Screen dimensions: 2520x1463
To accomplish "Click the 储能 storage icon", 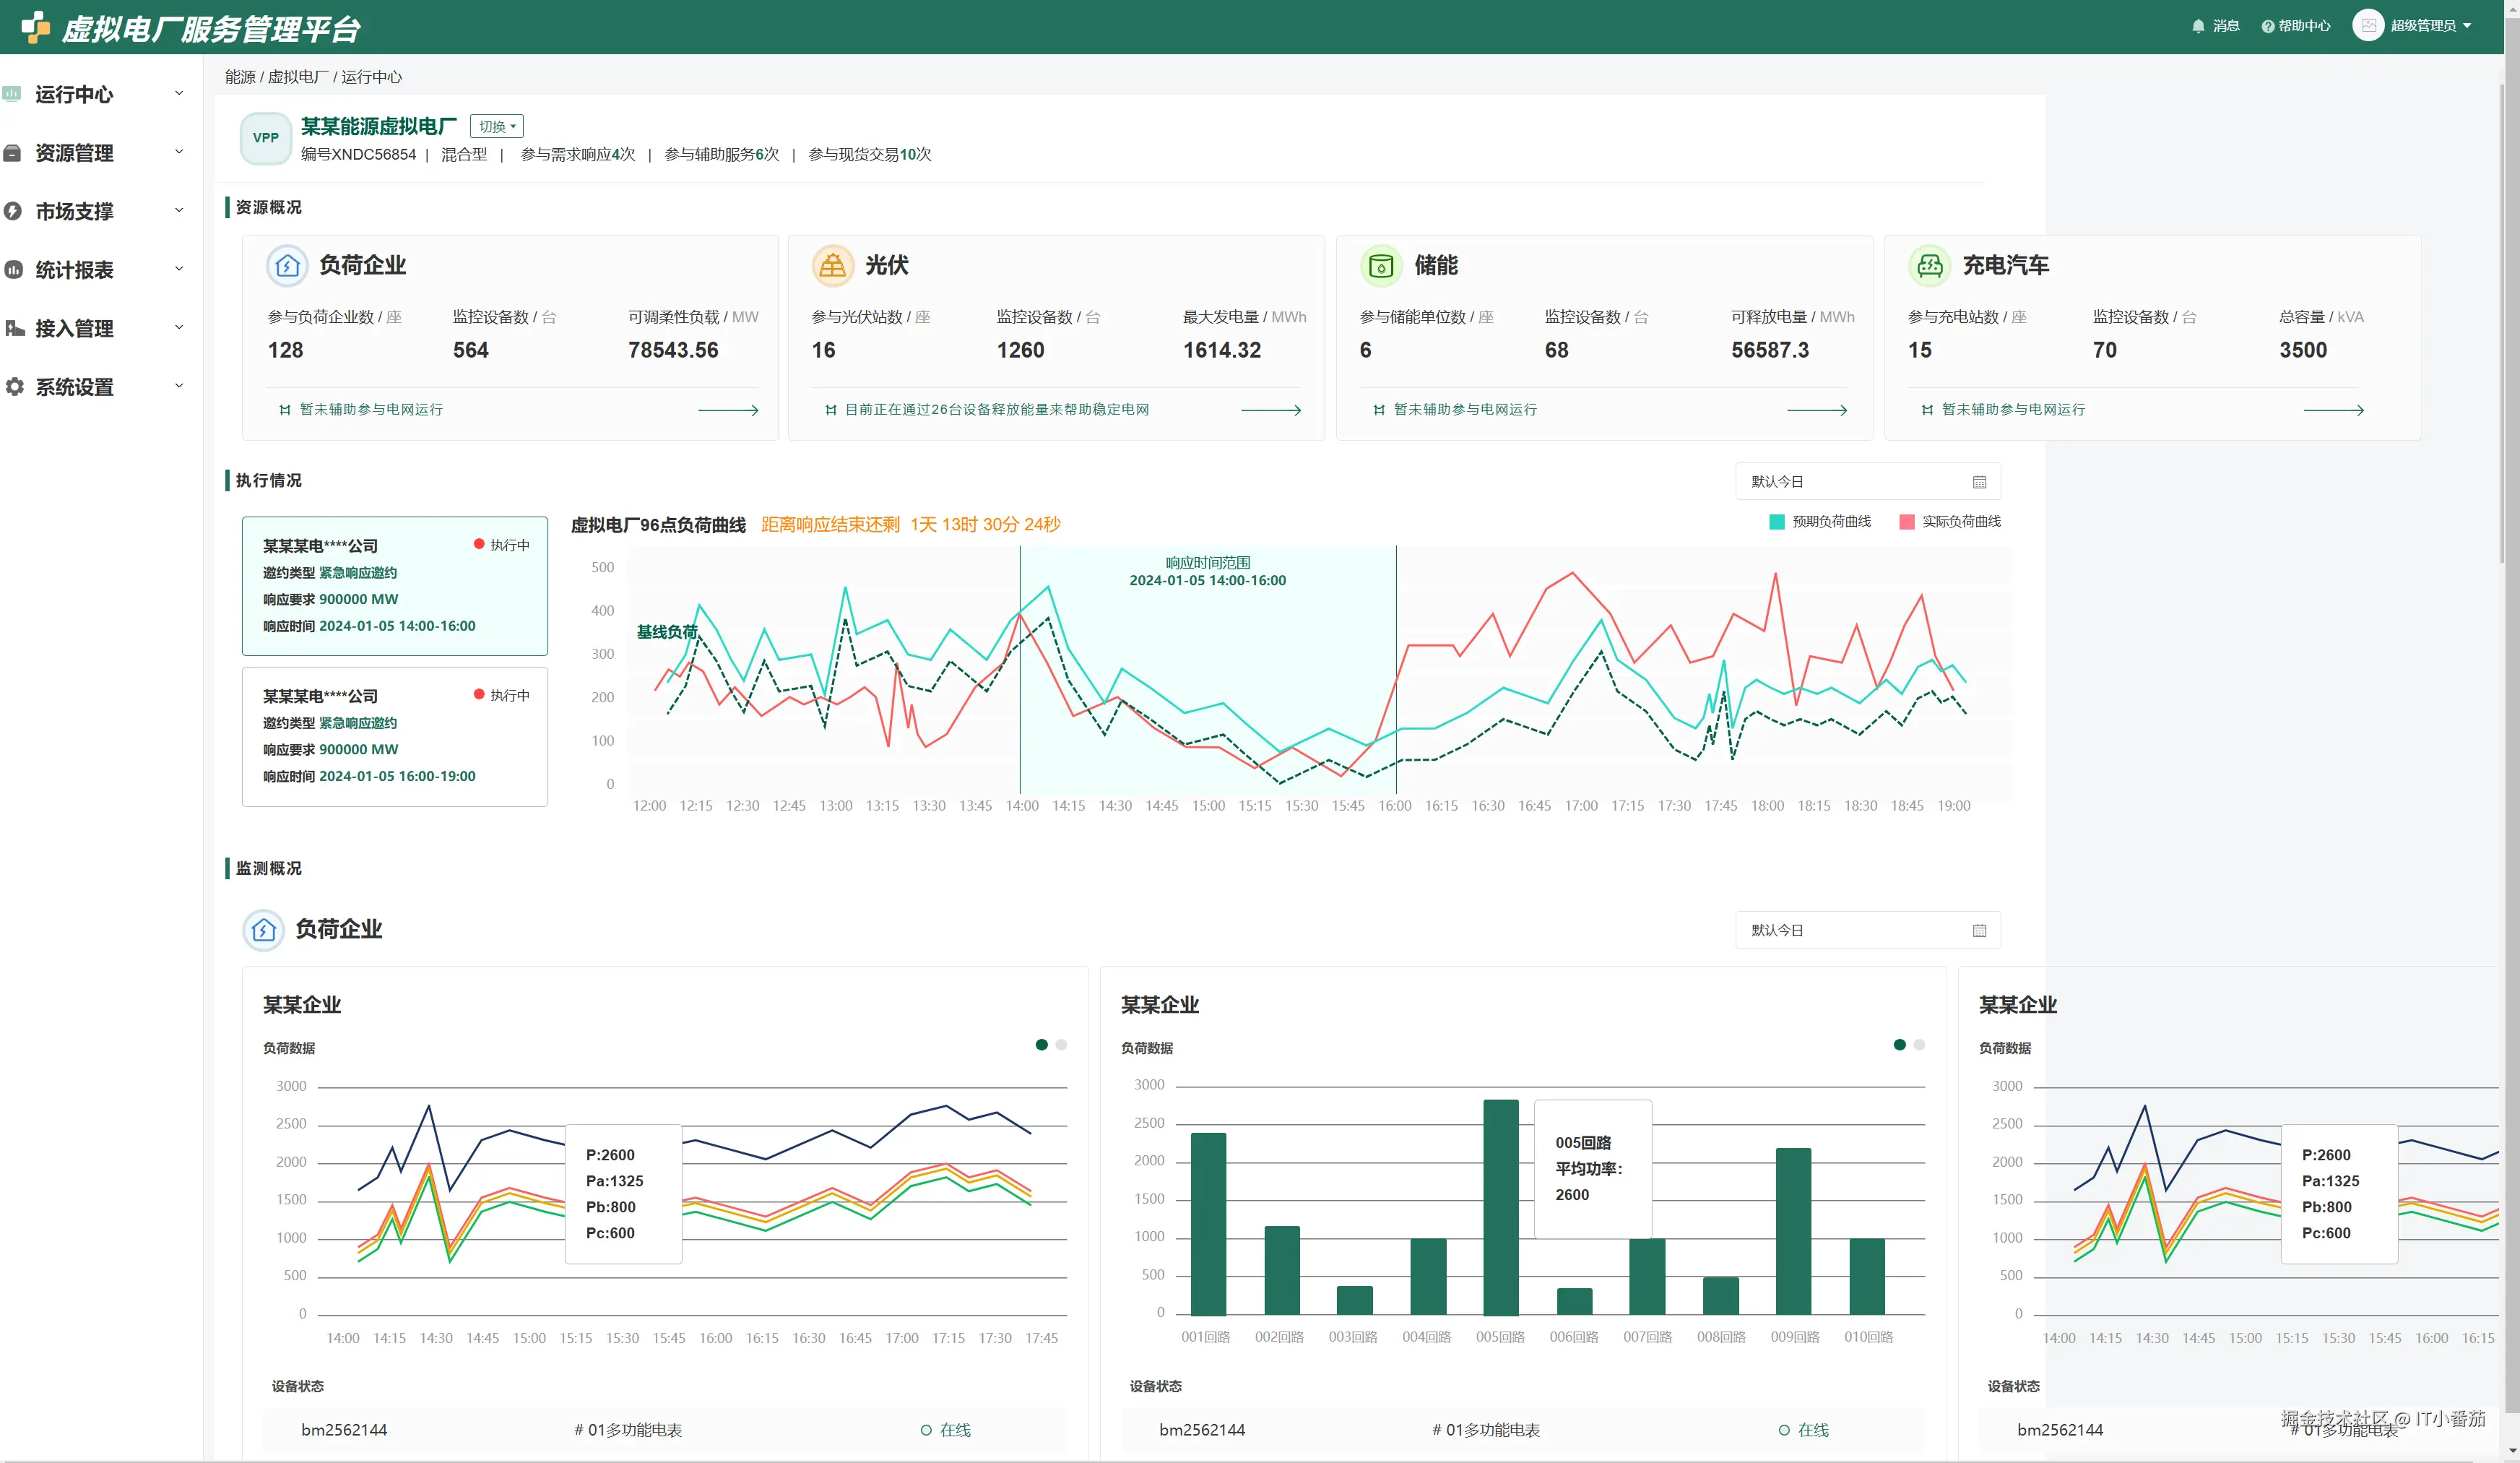I will point(1380,266).
